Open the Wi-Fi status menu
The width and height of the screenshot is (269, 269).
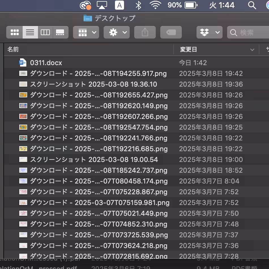[x=155, y=5]
